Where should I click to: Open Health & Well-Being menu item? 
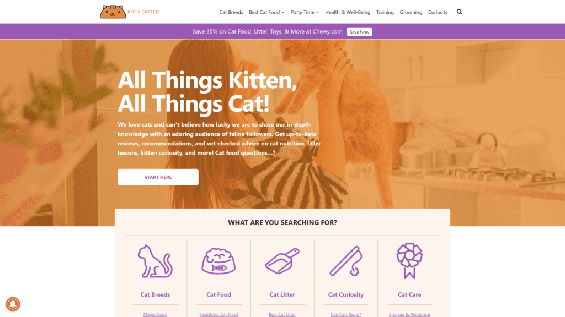tap(348, 12)
